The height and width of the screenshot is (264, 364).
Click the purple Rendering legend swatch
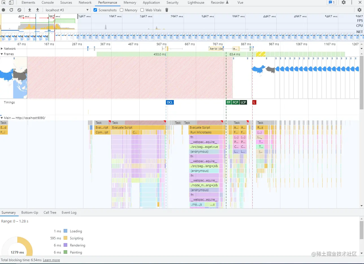click(65, 245)
